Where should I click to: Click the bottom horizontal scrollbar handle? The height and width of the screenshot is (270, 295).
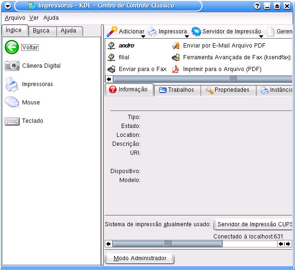coord(168,244)
